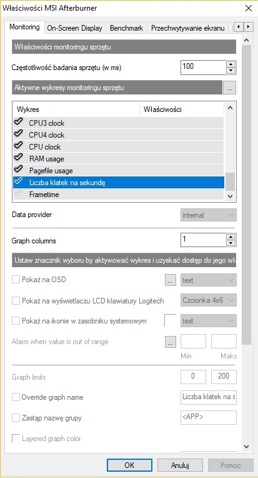Select the CPU4 clock row

(118, 135)
